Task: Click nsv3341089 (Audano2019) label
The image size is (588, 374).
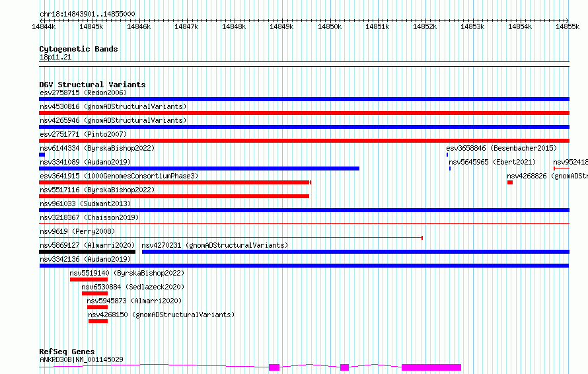Action: point(85,162)
